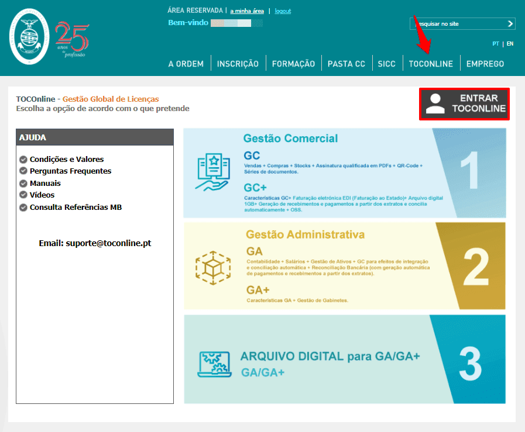Open Consulta Referências MB link

[x=76, y=208]
